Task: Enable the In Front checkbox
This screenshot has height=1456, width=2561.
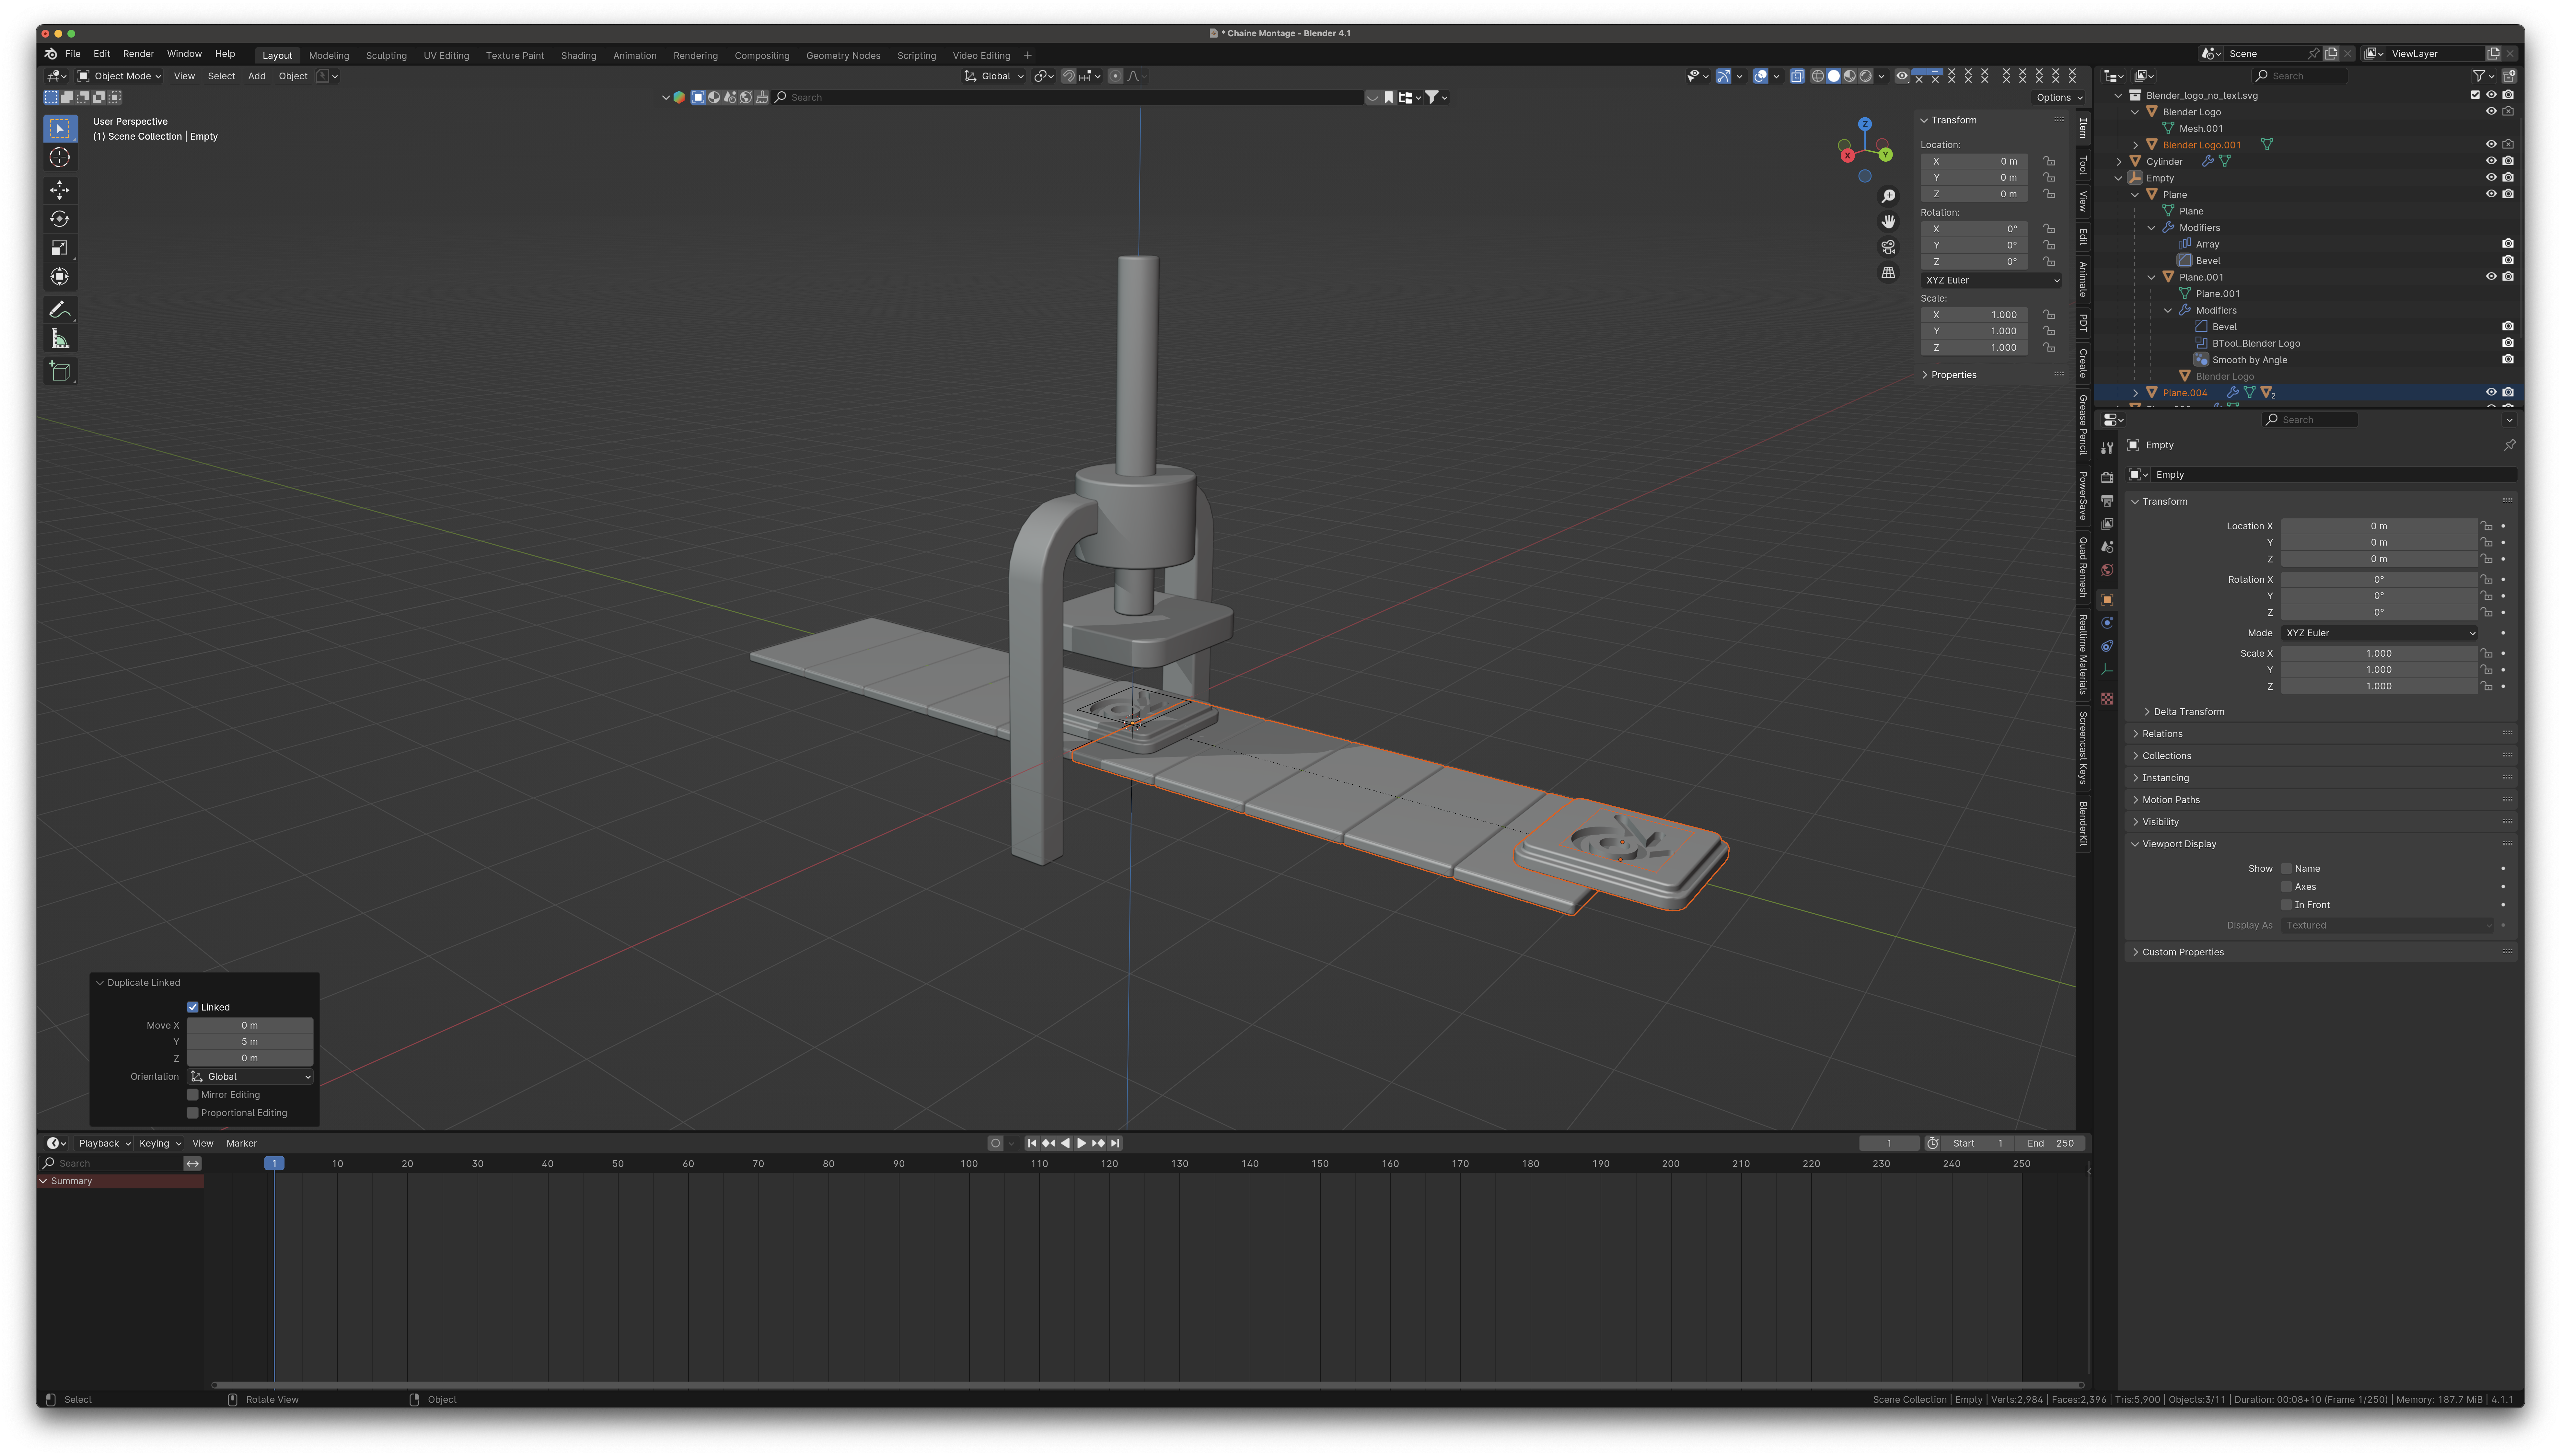Action: point(2286,905)
